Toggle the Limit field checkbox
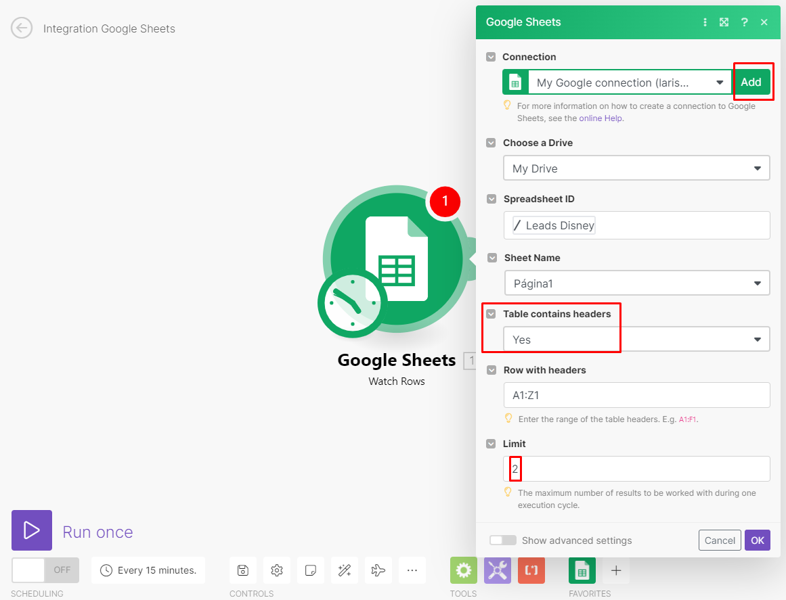This screenshot has width=786, height=600. coord(491,444)
